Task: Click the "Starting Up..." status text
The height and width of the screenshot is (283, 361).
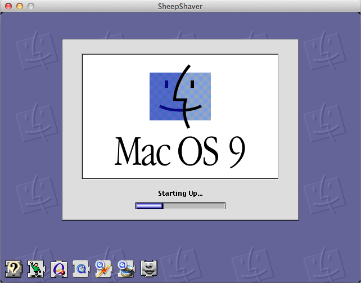Action: pyautogui.click(x=180, y=194)
